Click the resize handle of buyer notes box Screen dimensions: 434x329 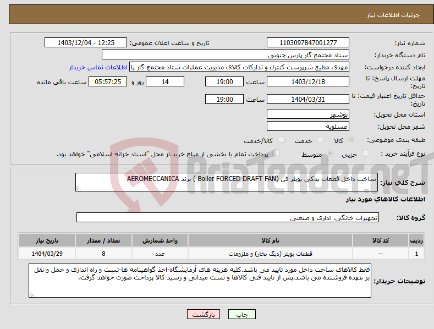pyautogui.click(x=32, y=295)
